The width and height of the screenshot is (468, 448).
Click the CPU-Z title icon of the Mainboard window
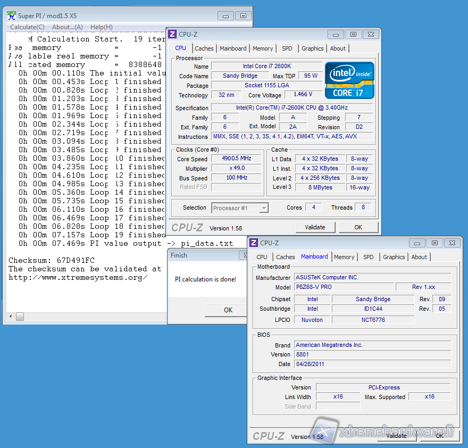tap(254, 243)
